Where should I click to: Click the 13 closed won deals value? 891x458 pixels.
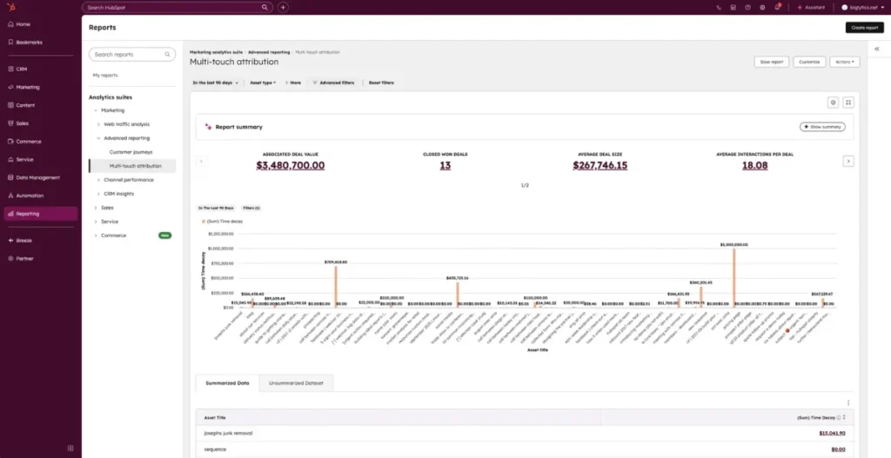click(445, 165)
